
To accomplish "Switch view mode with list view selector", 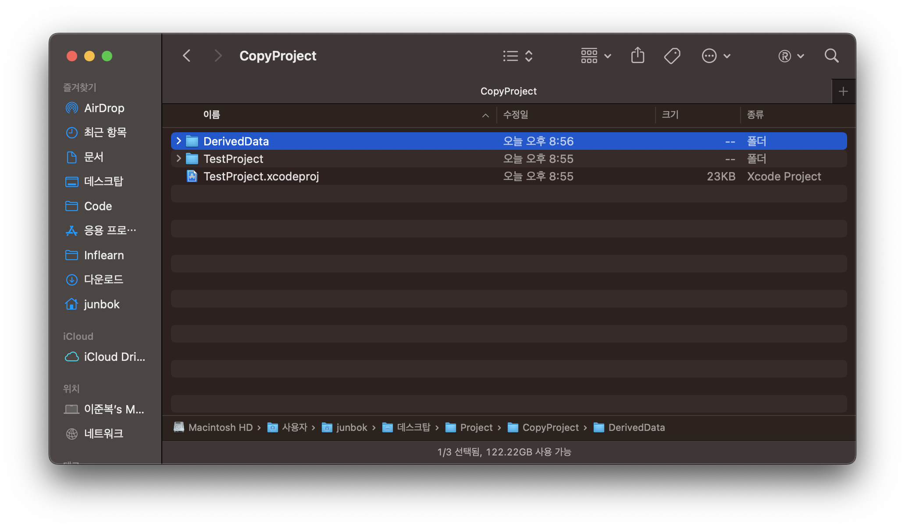I will [517, 56].
